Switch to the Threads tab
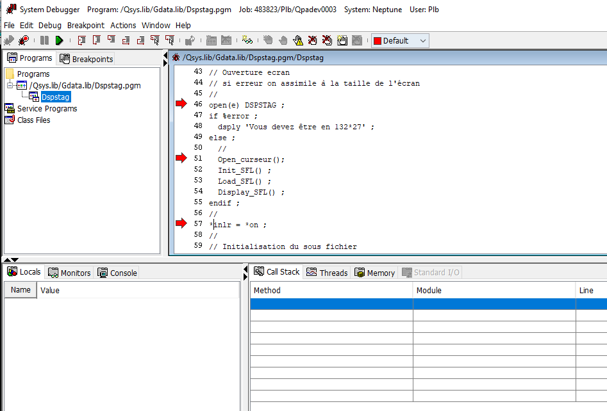This screenshot has height=411, width=607. click(327, 273)
